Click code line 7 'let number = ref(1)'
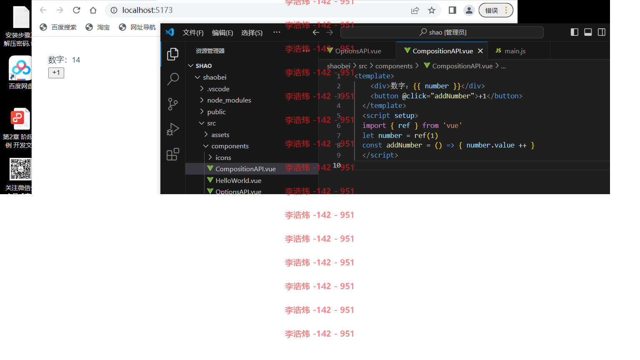The height and width of the screenshot is (360, 640). pyautogui.click(x=400, y=135)
